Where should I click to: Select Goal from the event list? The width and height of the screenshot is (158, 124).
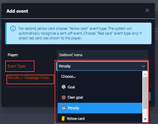point(100,87)
